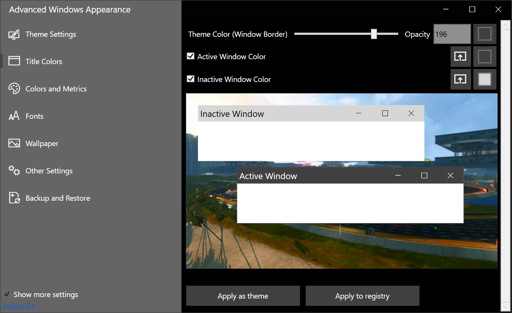Adjust the Theme Color opacity slider
The width and height of the screenshot is (512, 313).
tap(374, 34)
